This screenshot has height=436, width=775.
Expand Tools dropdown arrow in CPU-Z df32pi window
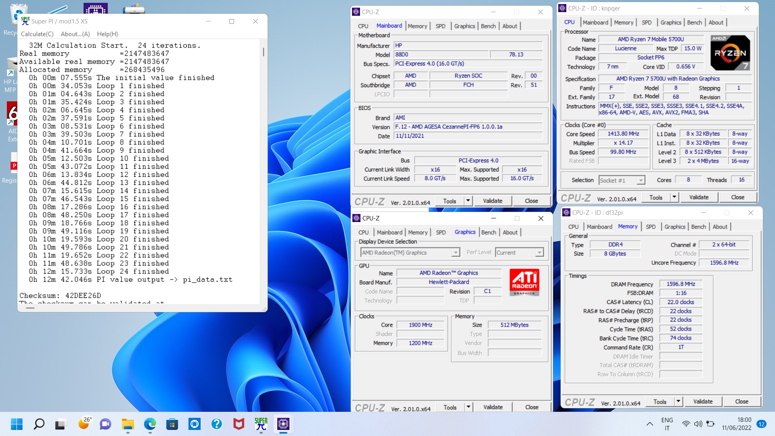pos(679,402)
